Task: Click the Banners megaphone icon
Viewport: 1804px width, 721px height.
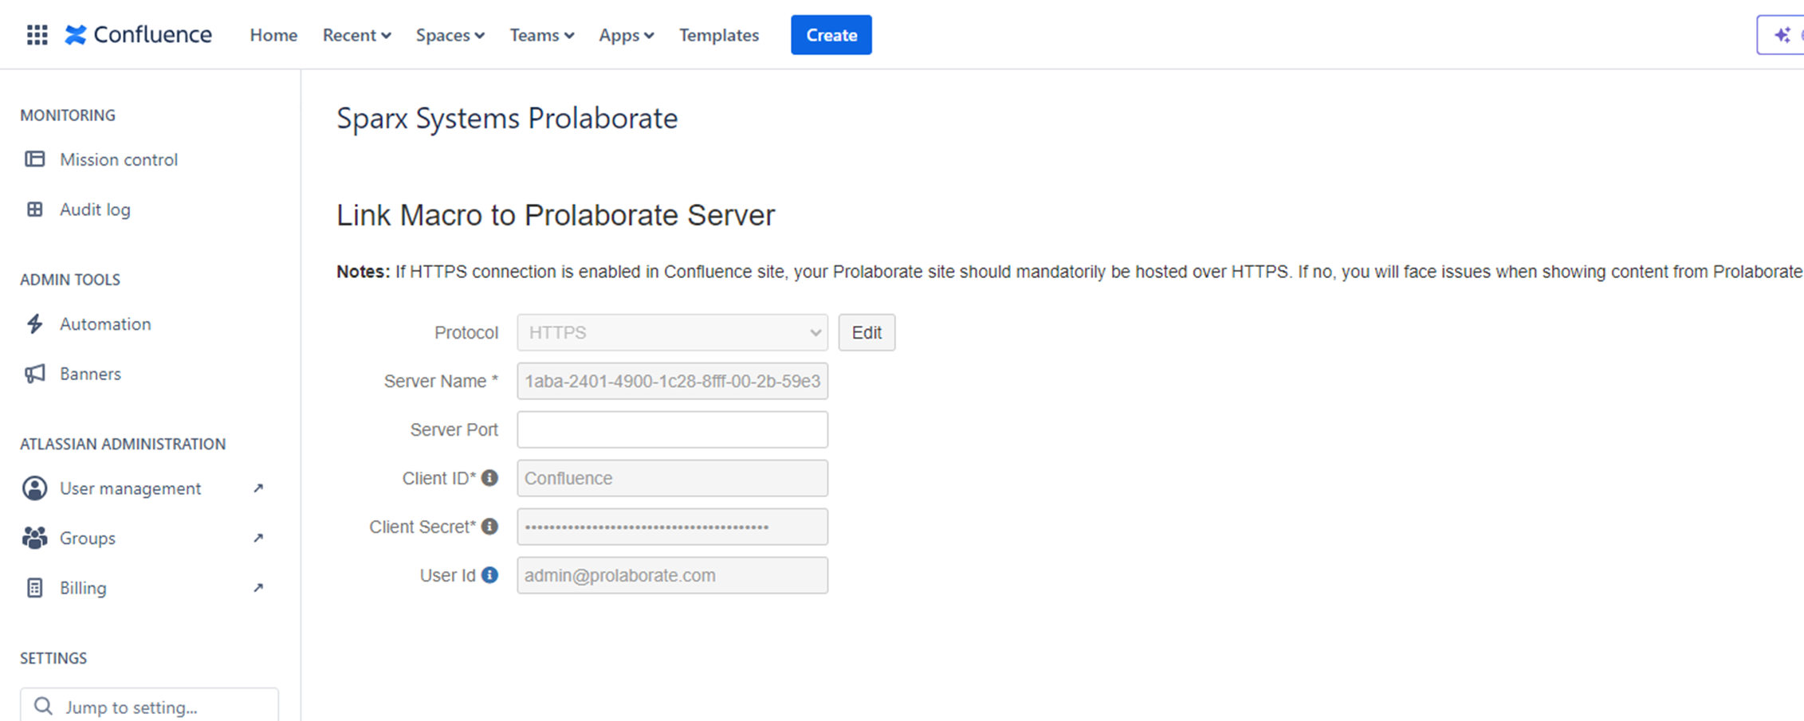Action: [x=34, y=374]
